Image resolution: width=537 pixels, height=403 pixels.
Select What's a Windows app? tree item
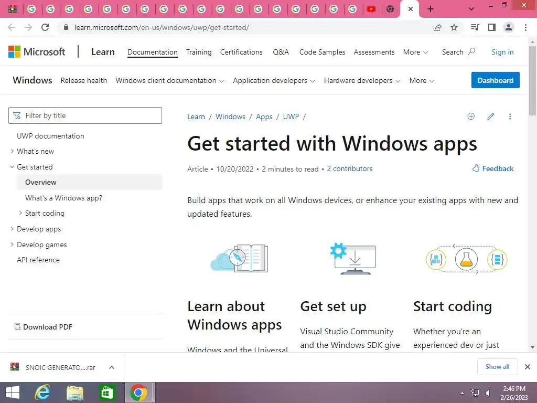[63, 198]
